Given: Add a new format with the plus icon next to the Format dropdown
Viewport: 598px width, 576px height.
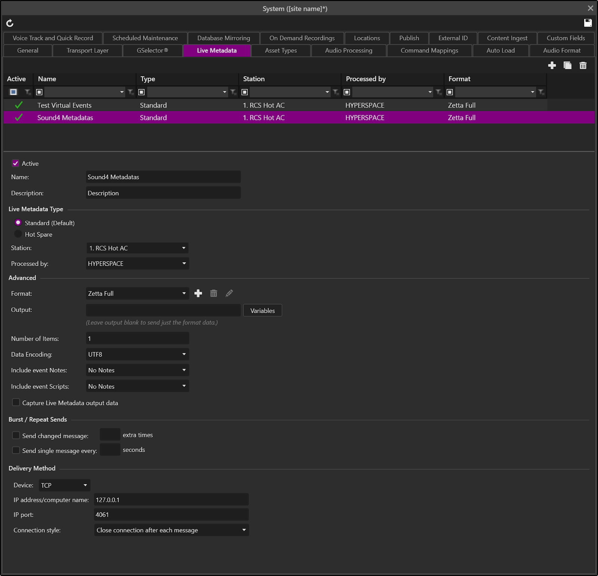Looking at the screenshot, I should pos(198,294).
